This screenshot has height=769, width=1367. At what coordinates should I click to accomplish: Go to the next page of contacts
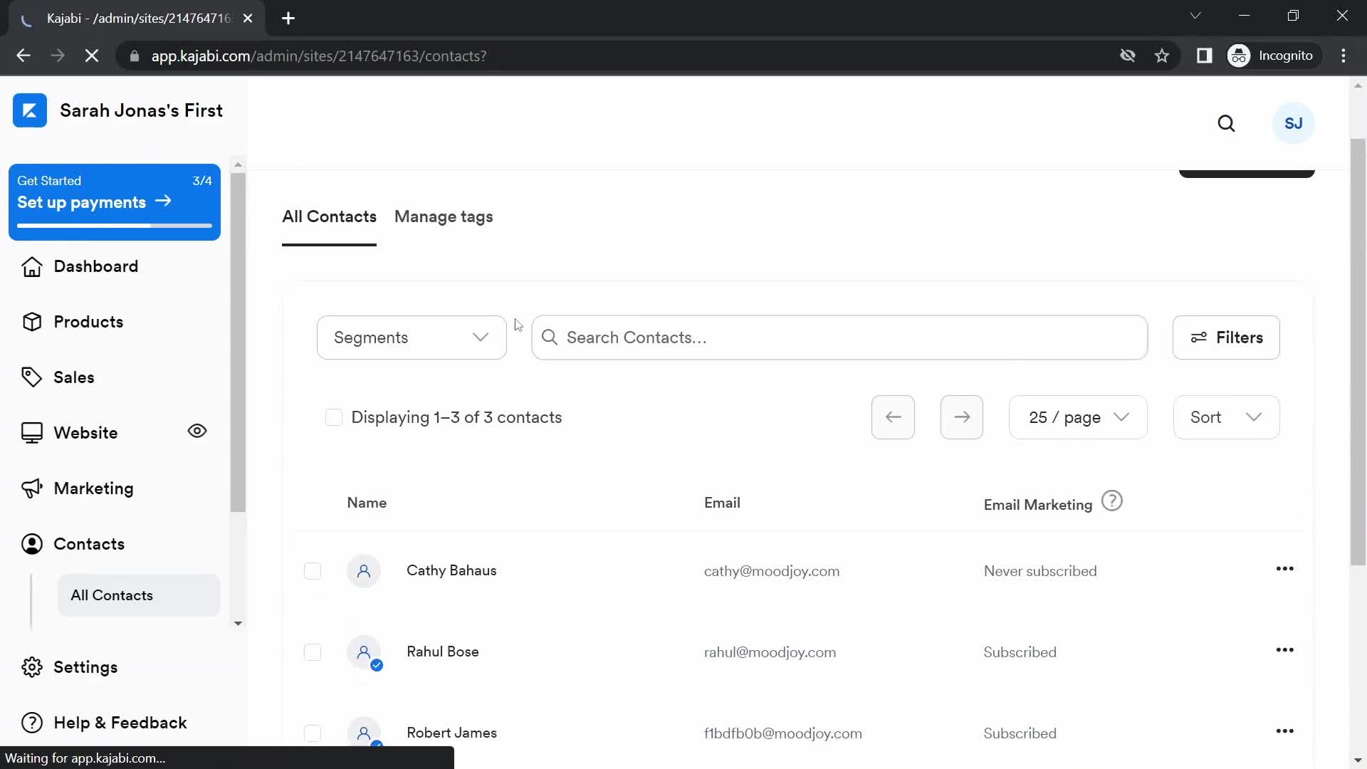pyautogui.click(x=961, y=417)
